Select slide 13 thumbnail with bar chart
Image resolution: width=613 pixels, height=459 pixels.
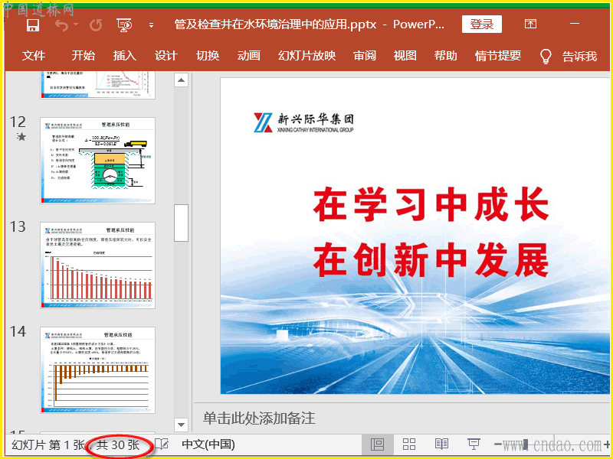(98, 265)
